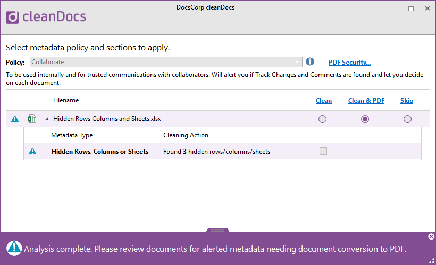Click the cleanDocs logo icon
The width and height of the screenshot is (436, 265).
click(x=12, y=17)
